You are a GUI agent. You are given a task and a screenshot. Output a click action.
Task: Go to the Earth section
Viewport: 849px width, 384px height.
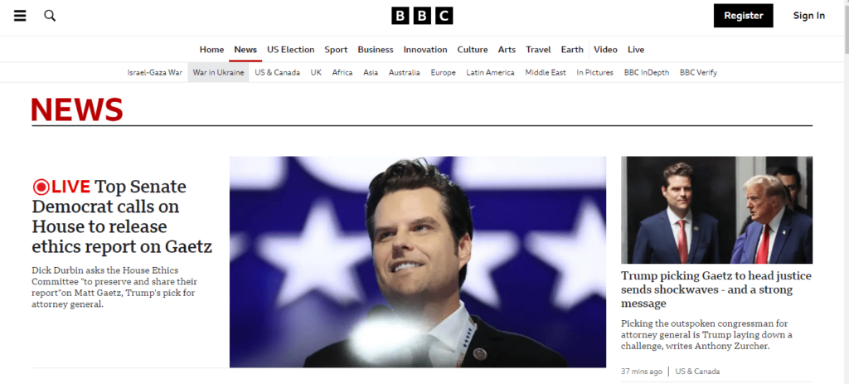[572, 50]
